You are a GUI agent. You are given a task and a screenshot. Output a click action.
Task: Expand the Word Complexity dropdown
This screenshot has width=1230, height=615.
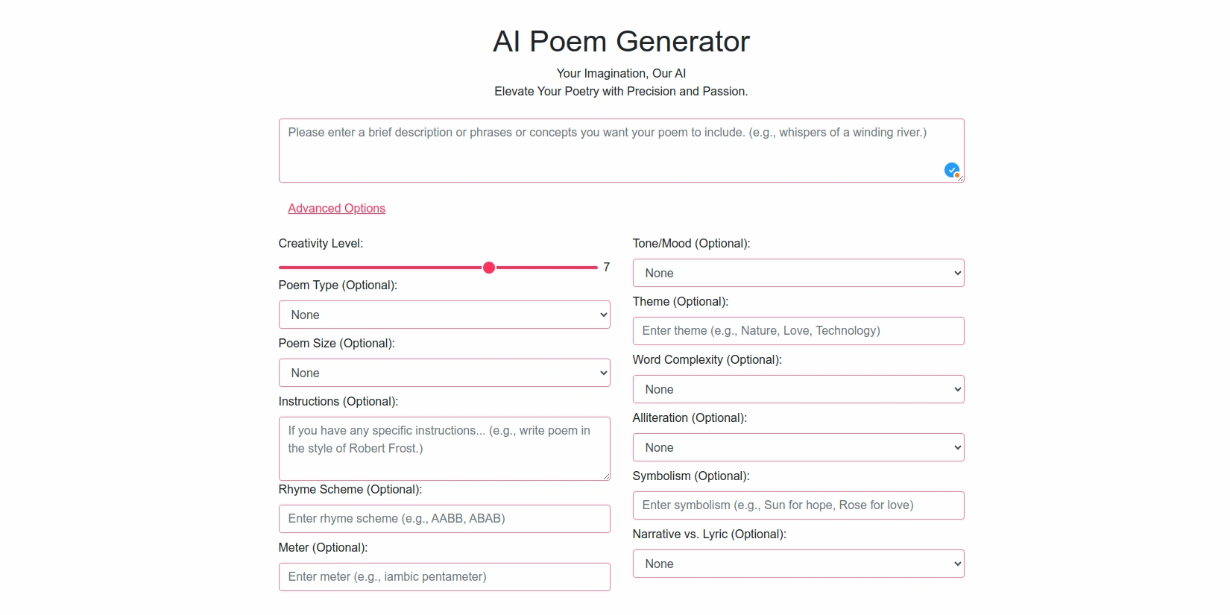click(798, 389)
